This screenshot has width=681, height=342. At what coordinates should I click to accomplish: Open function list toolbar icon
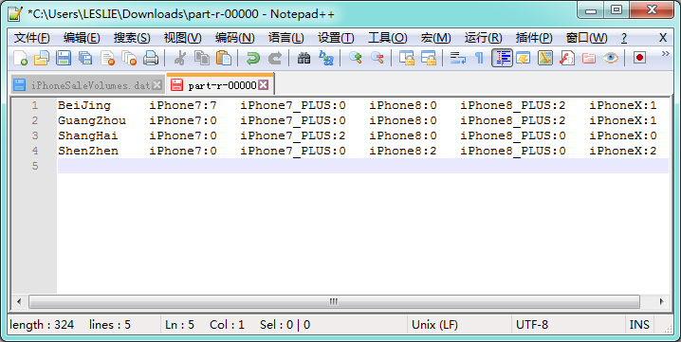[x=567, y=58]
